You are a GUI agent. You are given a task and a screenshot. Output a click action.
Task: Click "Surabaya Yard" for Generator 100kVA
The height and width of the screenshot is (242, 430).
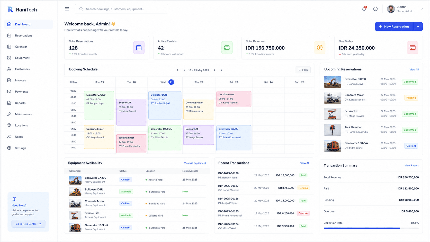click(157, 228)
